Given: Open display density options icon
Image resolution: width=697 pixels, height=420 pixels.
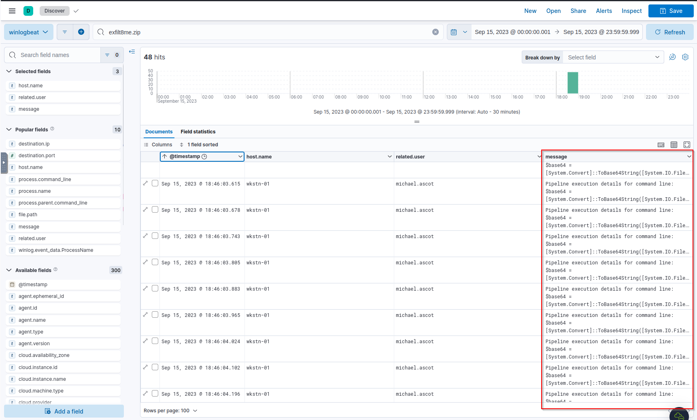Looking at the screenshot, I should click(674, 145).
